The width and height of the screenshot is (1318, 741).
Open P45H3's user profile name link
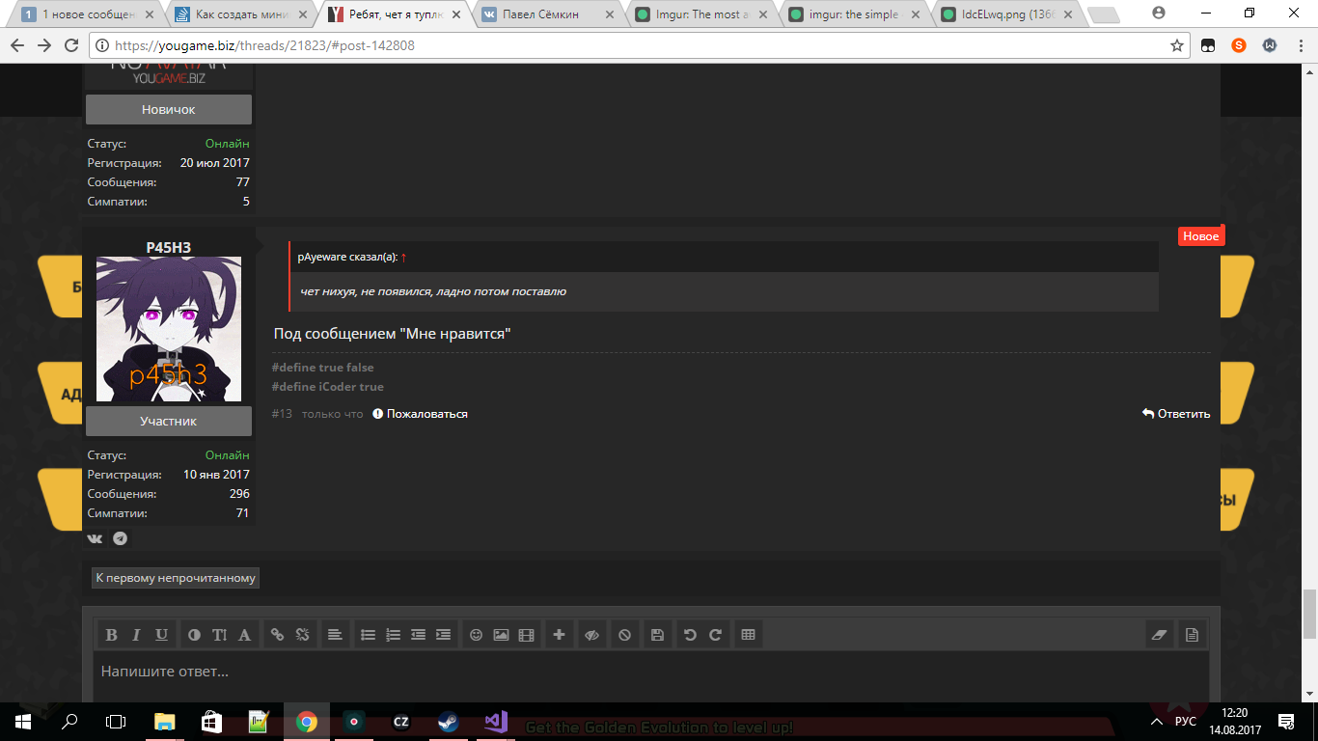[169, 248]
